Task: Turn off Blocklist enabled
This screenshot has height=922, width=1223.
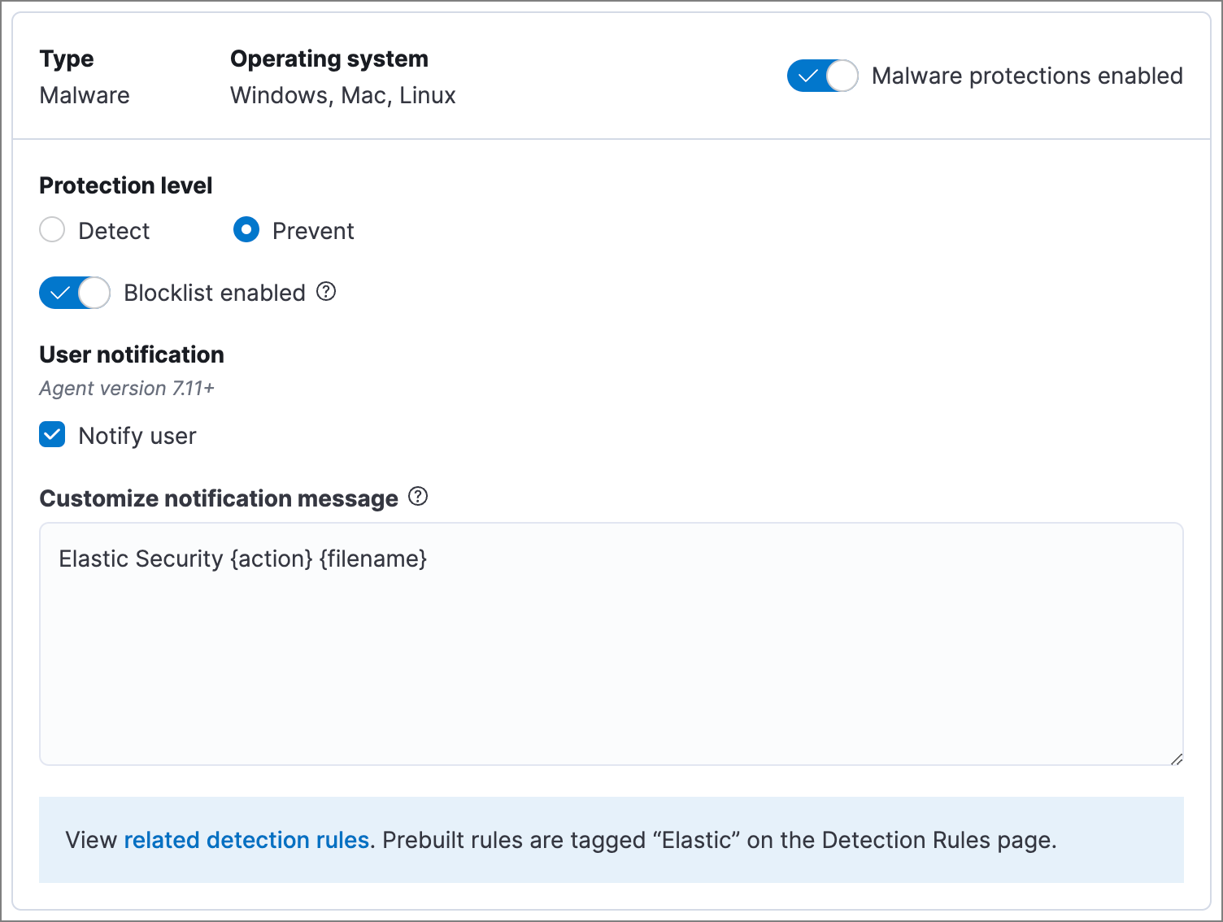Action: click(74, 293)
